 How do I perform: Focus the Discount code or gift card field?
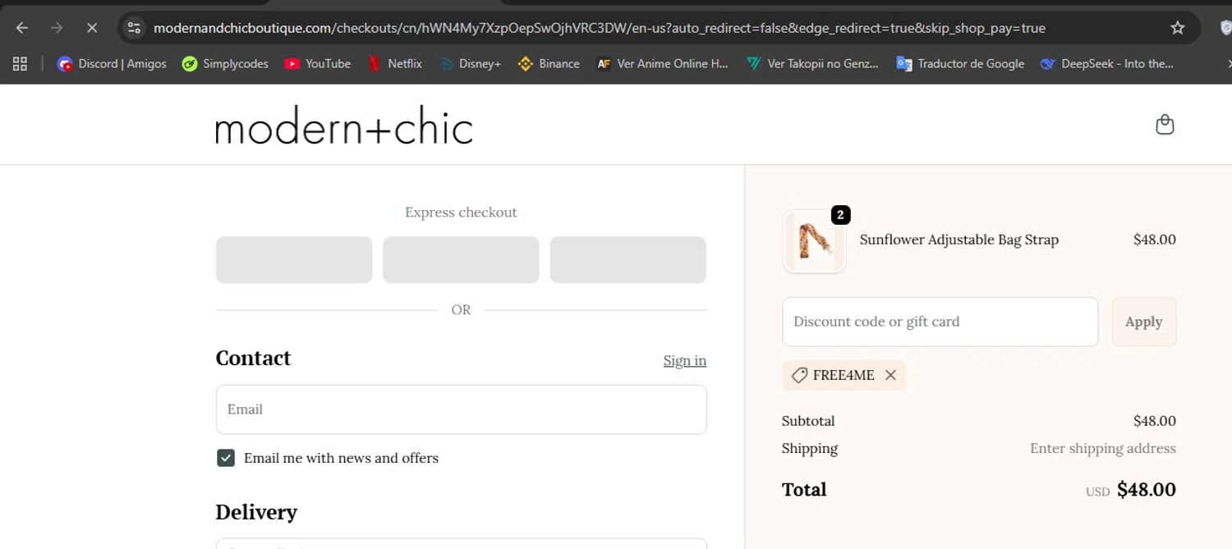(x=940, y=322)
